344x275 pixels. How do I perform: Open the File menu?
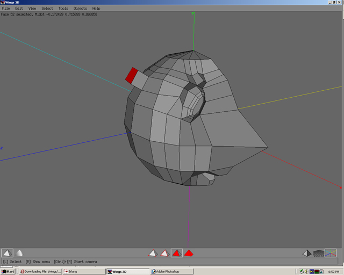(x=6, y=9)
